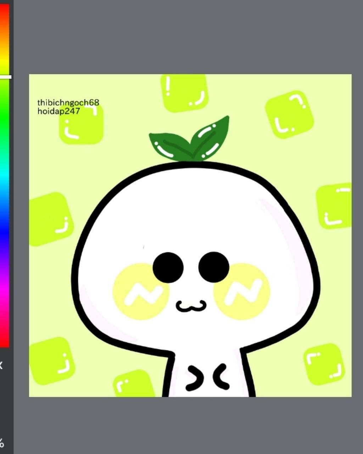Click the white handle on the hue slider
This screenshot has height=454, width=363.
[5, 77]
